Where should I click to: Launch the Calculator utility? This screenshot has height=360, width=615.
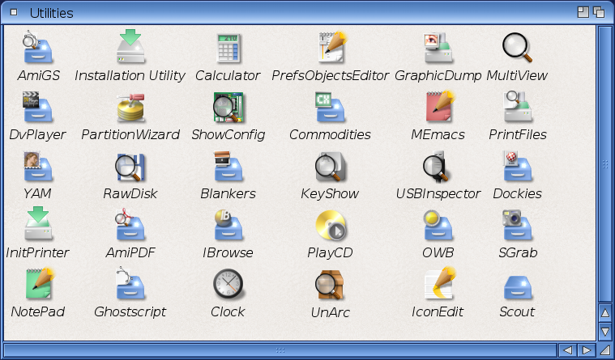point(228,50)
